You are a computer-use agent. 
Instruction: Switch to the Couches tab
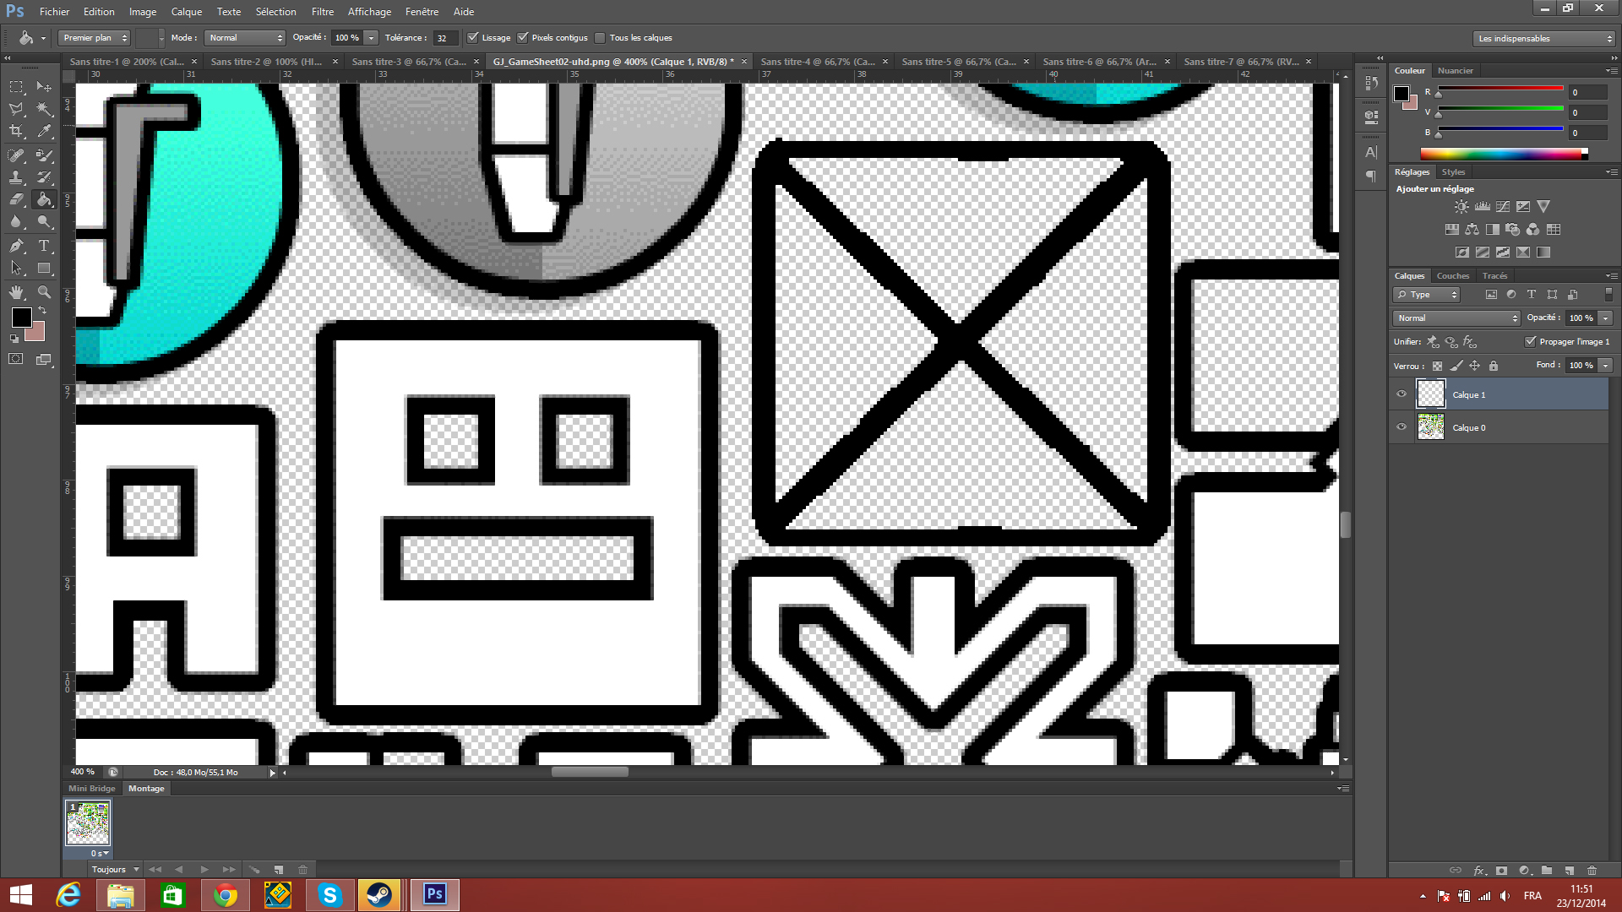[1452, 275]
